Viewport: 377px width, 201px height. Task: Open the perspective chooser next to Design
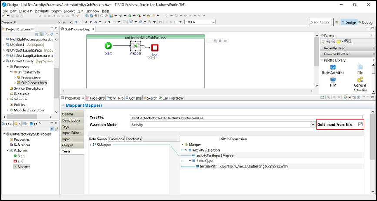(x=337, y=22)
